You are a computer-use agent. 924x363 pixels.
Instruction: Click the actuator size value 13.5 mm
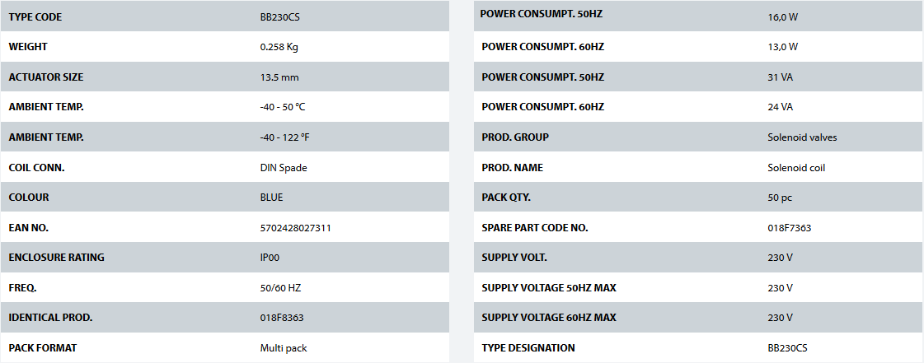coord(279,77)
